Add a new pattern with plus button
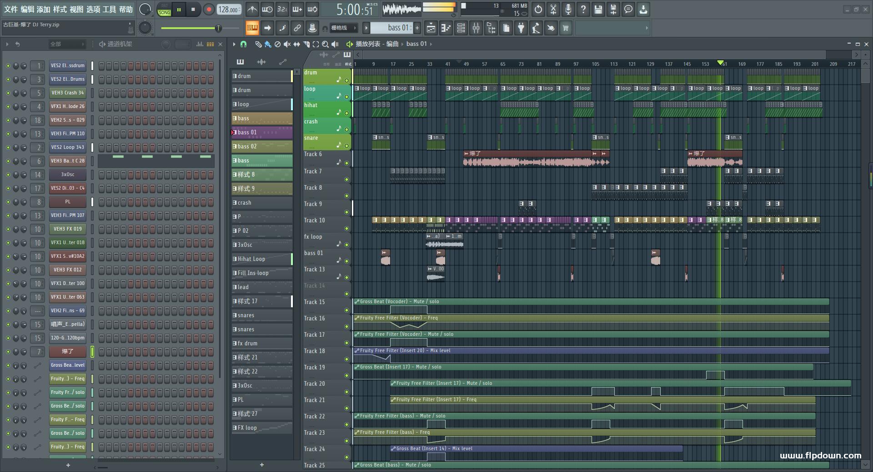Image resolution: width=873 pixels, height=472 pixels. click(417, 28)
